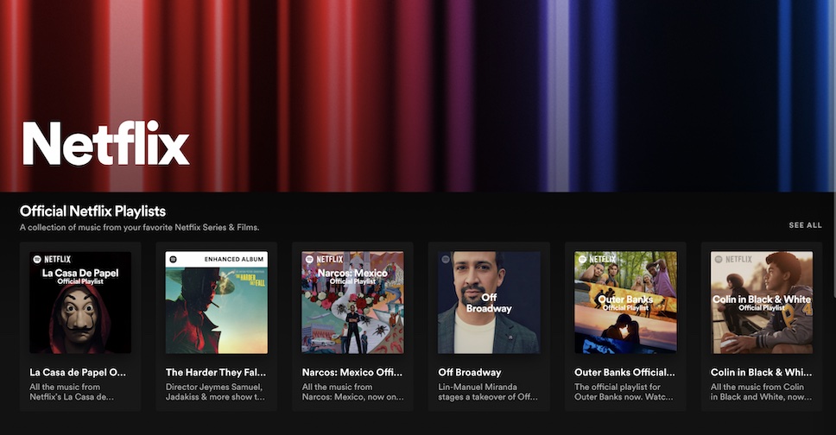
Task: Click Spotify logo on The Harder They Fall cover
Action: click(173, 259)
